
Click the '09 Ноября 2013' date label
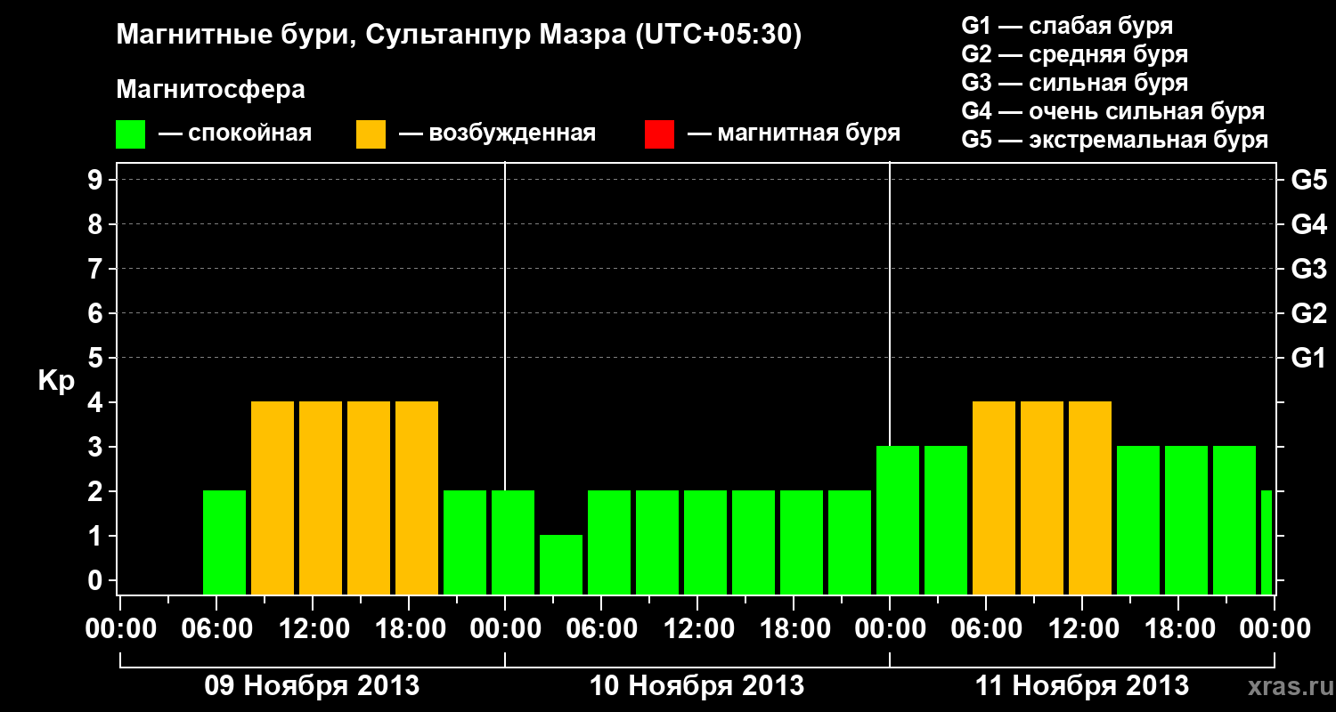point(312,685)
